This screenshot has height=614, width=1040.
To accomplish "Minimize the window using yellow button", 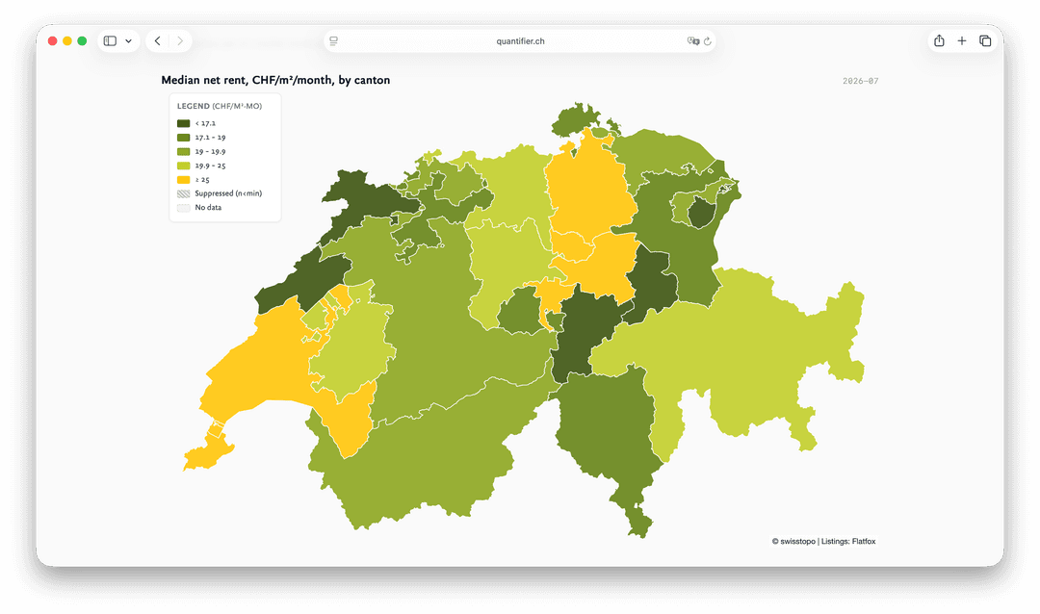I will (x=67, y=41).
